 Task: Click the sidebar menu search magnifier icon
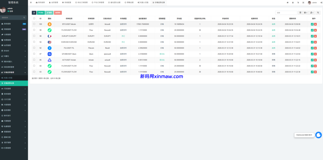24,18
